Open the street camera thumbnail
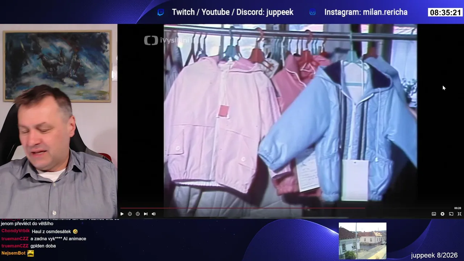Viewport: 464px width, 261px height. click(362, 241)
